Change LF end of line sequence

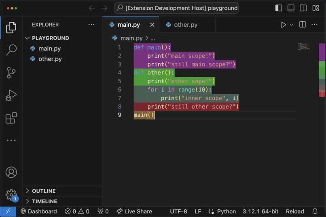point(198,212)
